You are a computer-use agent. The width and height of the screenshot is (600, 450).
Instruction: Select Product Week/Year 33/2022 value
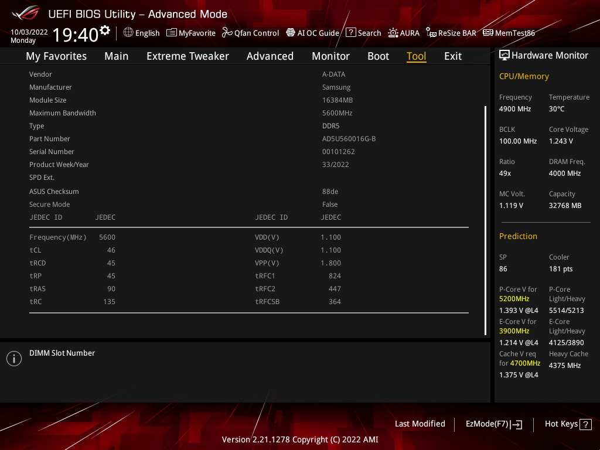(x=335, y=165)
